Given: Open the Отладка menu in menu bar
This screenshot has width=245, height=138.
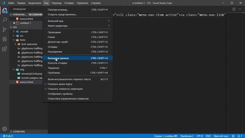Looking at the screenshot, I should tap(69, 3).
